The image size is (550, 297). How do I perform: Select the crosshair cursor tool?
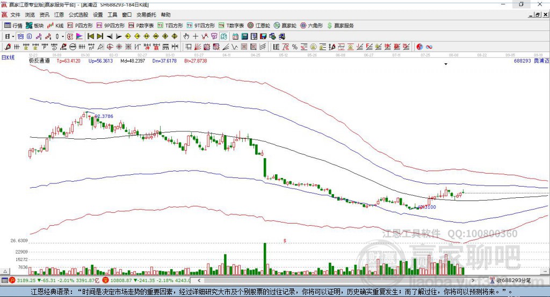click(196, 36)
